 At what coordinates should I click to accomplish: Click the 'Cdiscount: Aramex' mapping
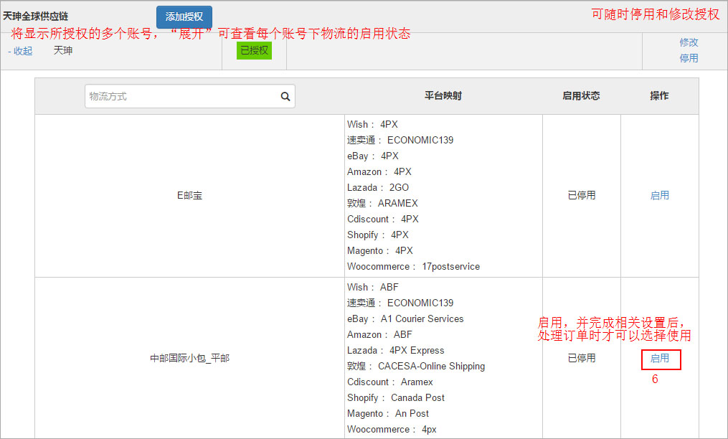point(390,382)
